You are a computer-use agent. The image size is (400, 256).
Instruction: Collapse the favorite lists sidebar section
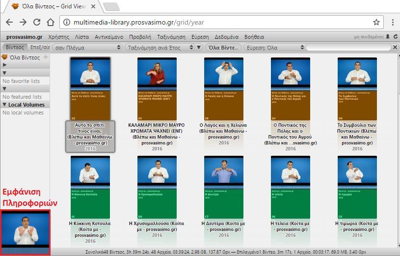pos(4,73)
